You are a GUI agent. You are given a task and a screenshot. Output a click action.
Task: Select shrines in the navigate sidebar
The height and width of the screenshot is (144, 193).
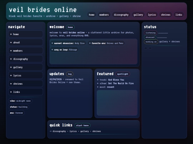26,84
